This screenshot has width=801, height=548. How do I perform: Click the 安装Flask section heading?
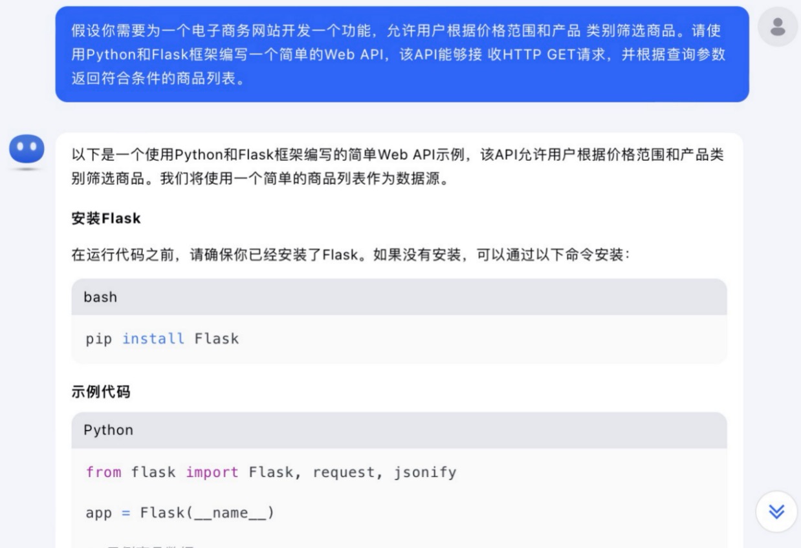click(x=106, y=218)
